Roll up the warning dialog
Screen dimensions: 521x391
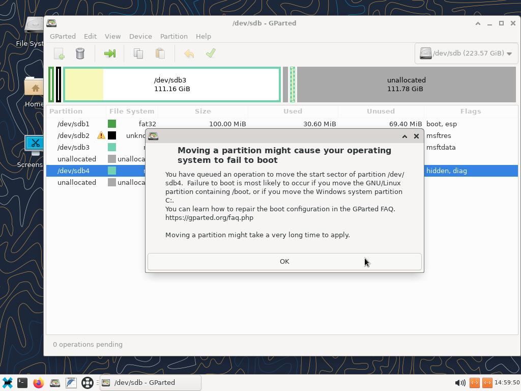pyautogui.click(x=404, y=136)
